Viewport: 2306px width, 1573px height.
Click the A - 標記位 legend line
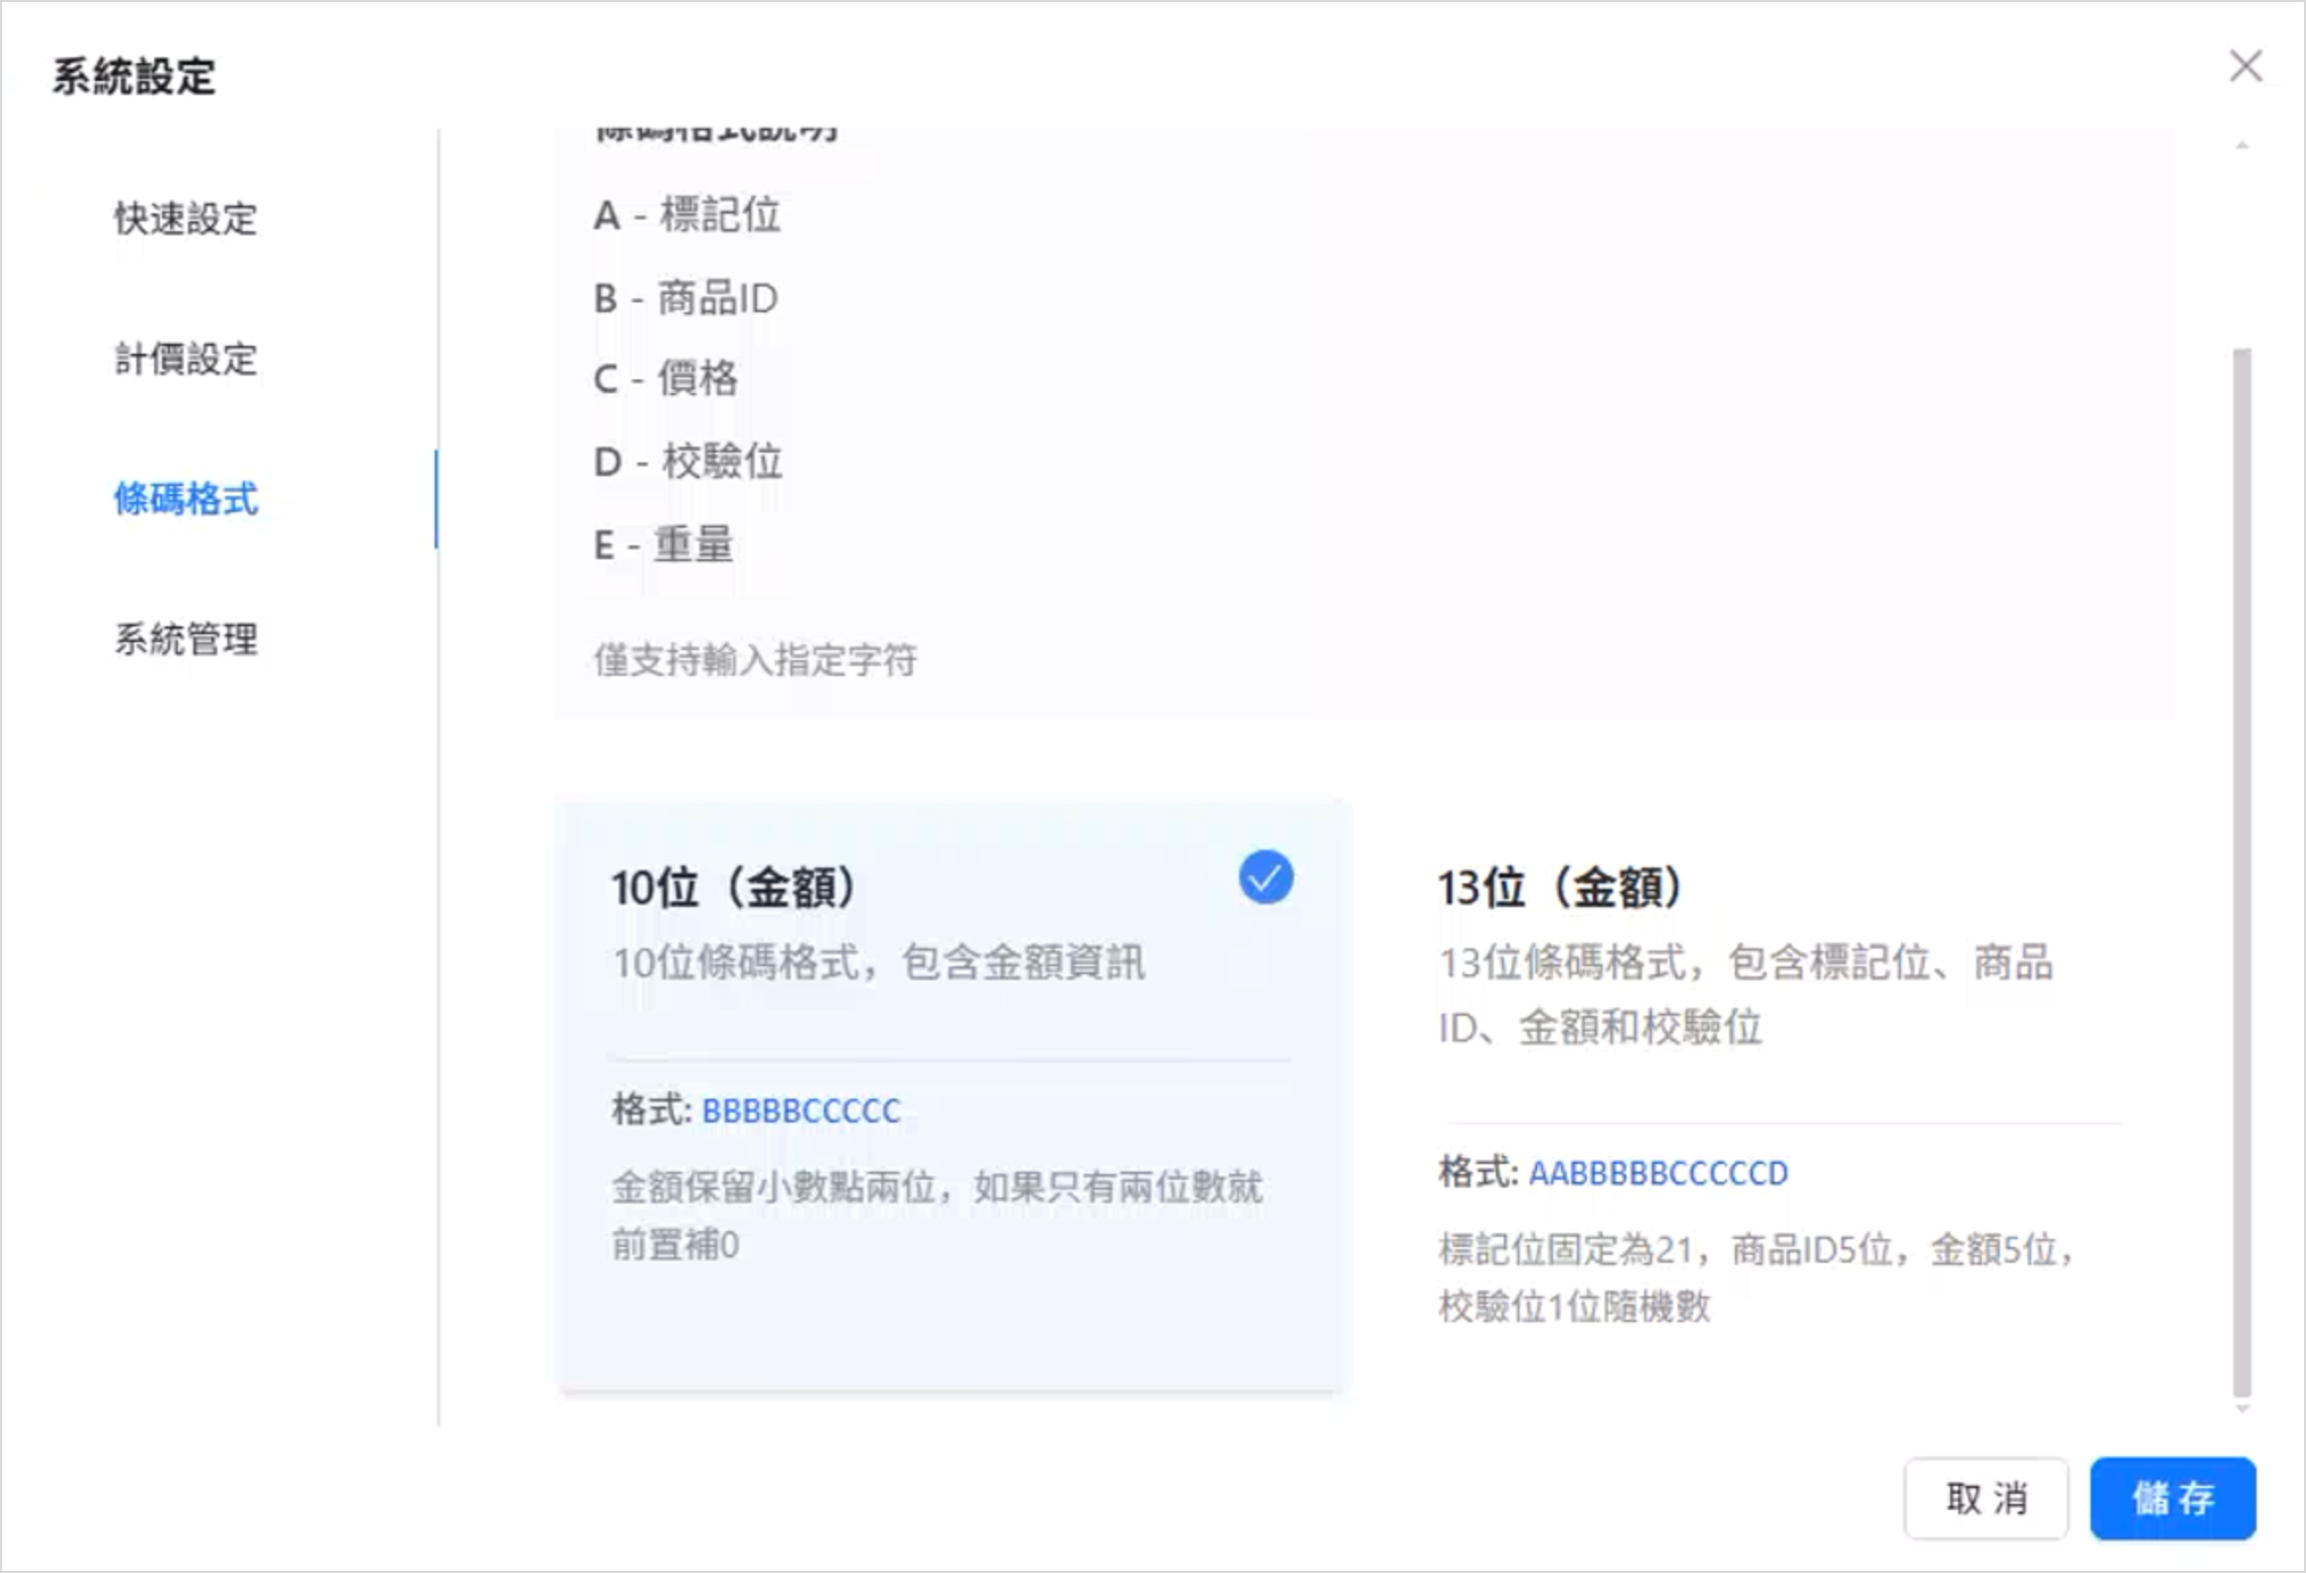tap(687, 215)
